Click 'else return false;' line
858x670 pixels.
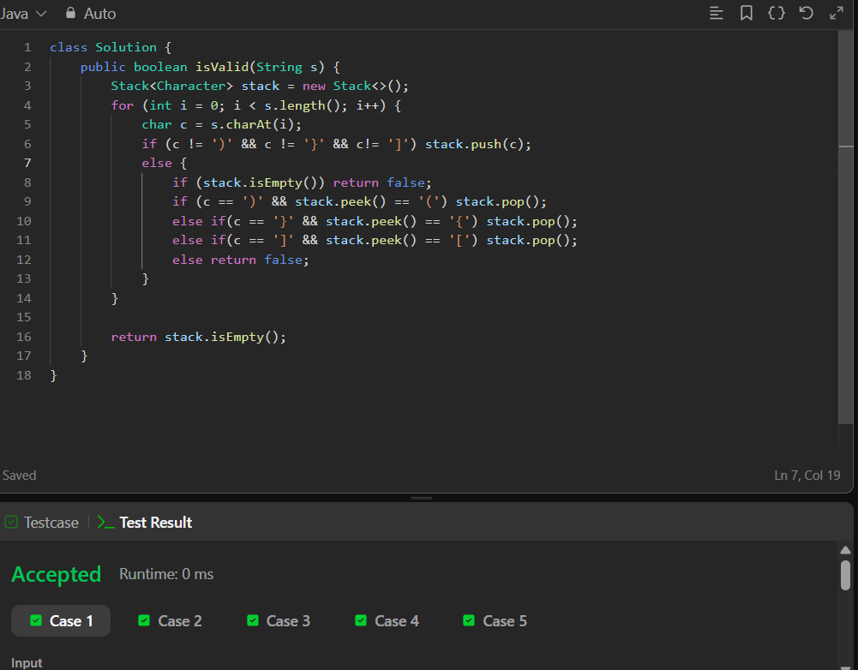pyautogui.click(x=241, y=260)
